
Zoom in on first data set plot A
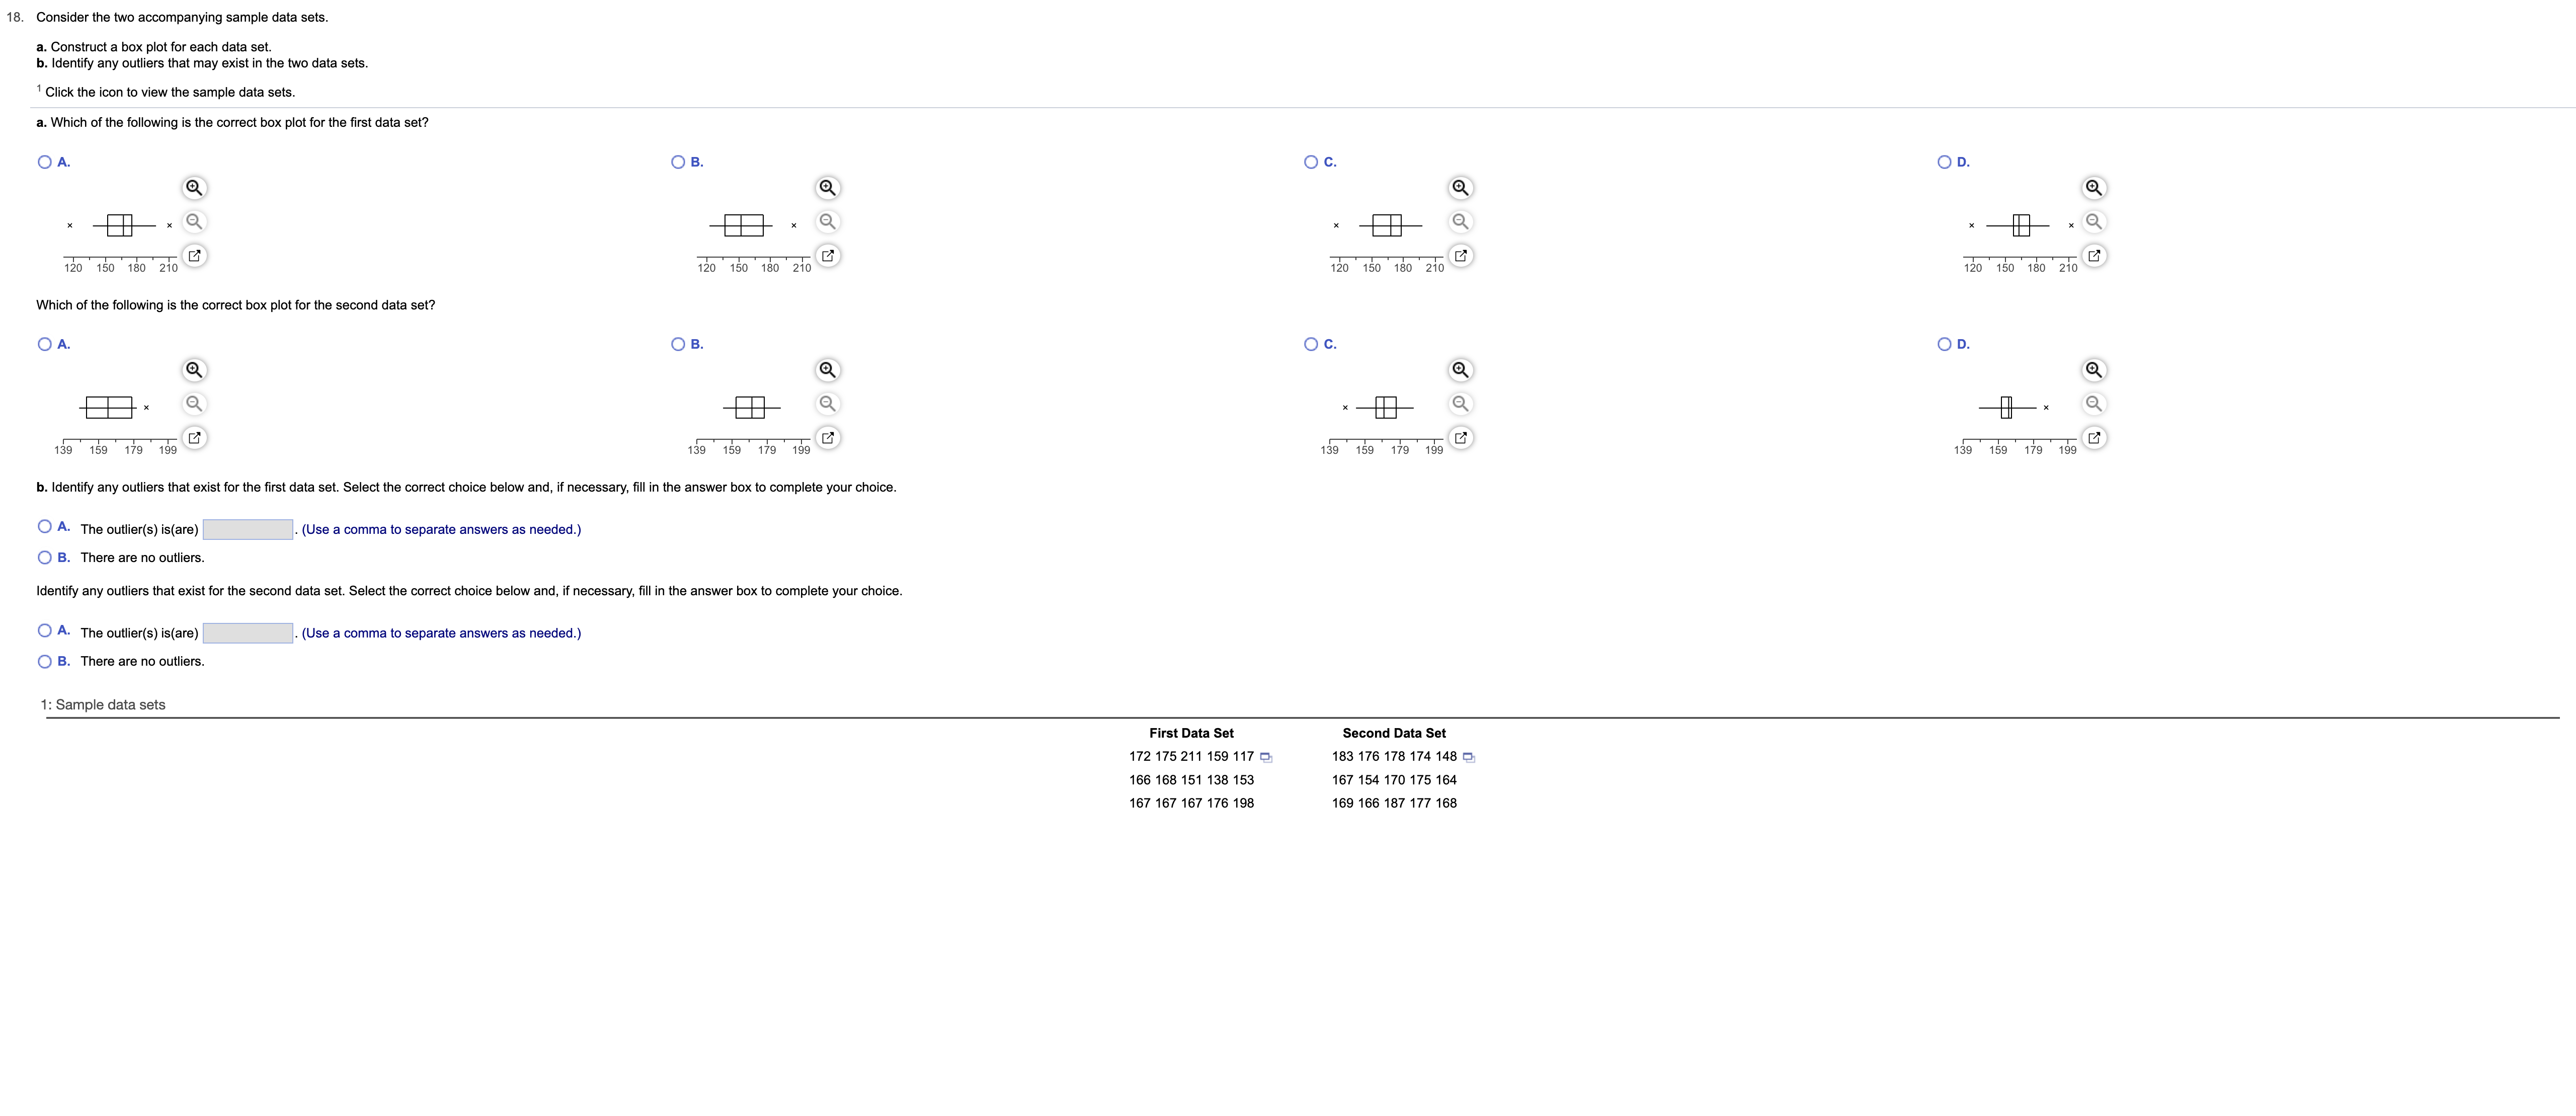pos(194,188)
